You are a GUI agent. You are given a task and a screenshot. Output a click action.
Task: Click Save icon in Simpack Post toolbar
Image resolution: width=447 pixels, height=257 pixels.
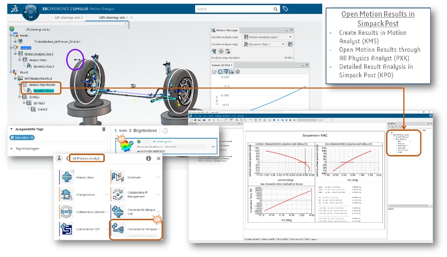(199, 120)
